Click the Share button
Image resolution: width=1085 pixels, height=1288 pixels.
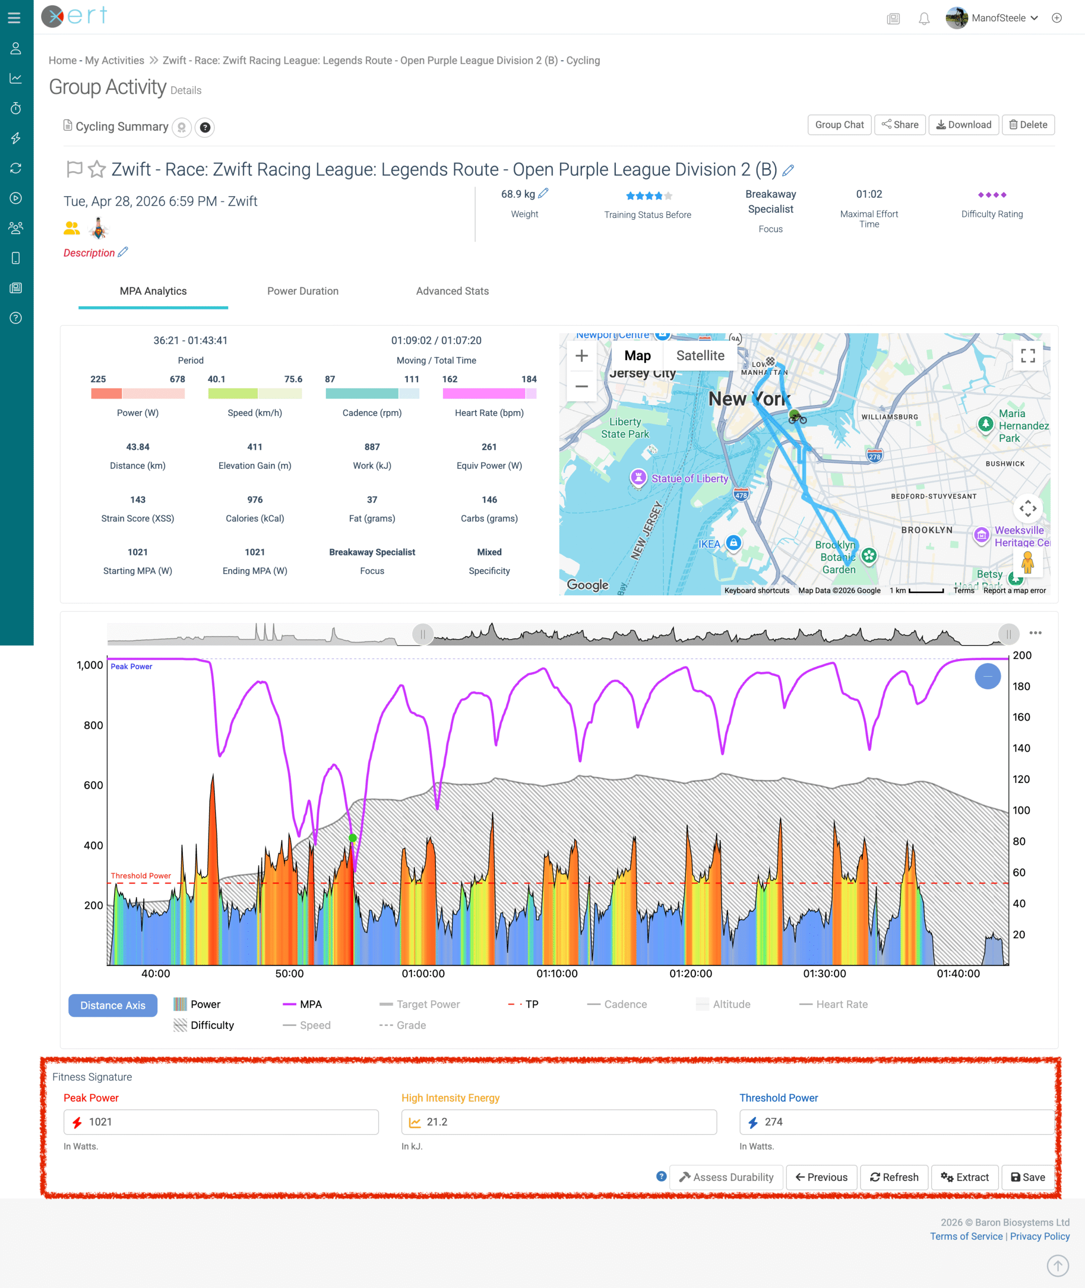click(x=900, y=125)
